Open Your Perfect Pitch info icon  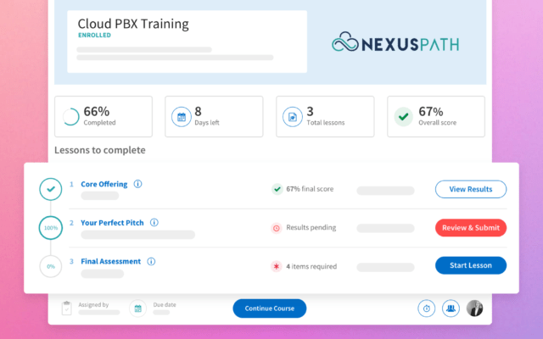pos(154,222)
